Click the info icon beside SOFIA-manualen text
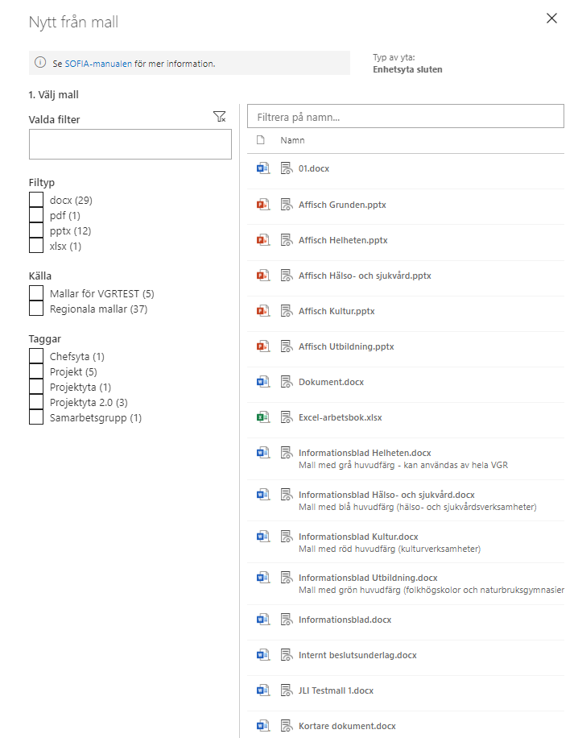Screen dimensions: 578x738 pos(40,63)
